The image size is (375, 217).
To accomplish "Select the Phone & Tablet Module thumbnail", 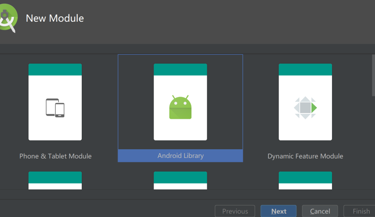I will 55,102.
